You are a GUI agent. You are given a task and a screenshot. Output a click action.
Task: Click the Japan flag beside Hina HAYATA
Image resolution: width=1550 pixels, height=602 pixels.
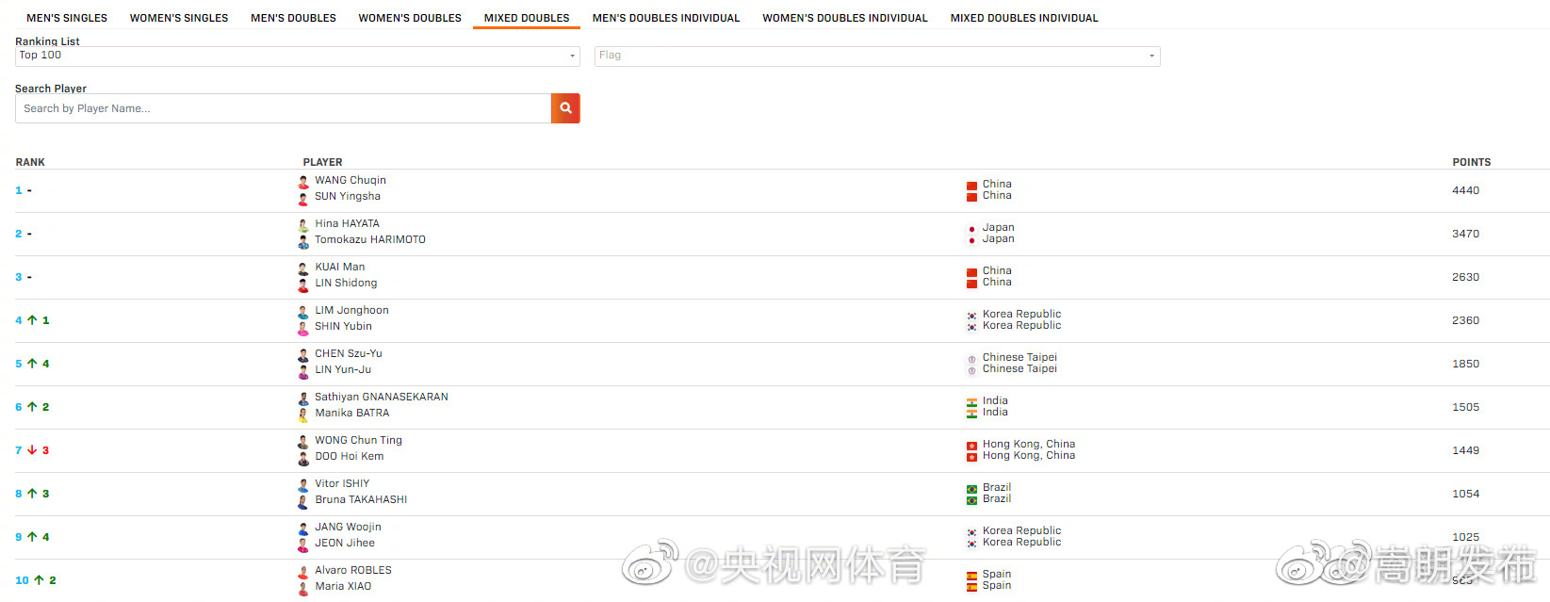point(971,228)
